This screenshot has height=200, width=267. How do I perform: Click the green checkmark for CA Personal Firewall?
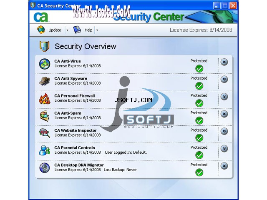(199, 103)
